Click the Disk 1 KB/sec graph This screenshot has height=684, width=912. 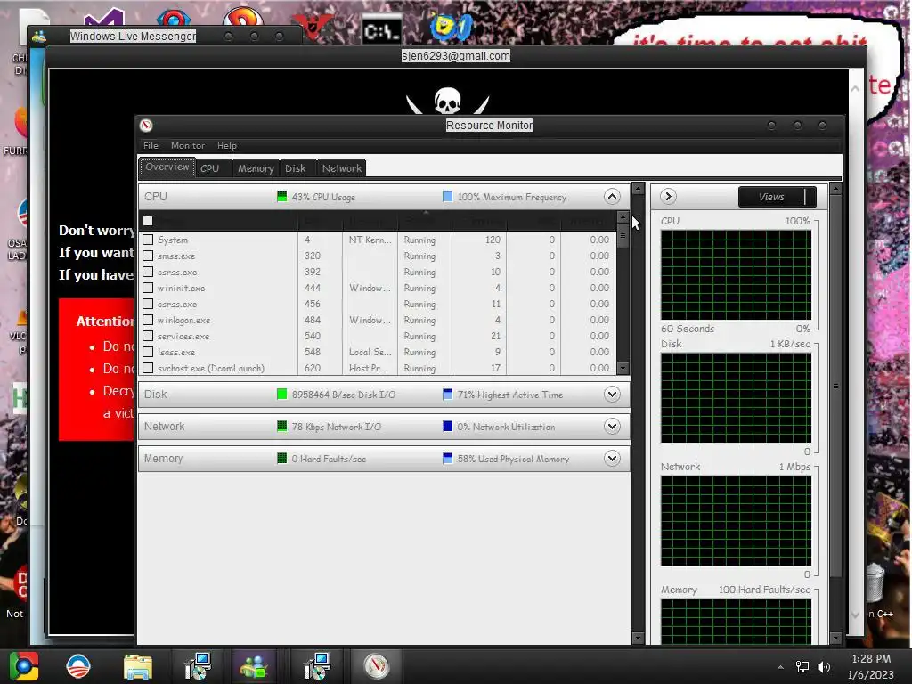click(x=736, y=398)
